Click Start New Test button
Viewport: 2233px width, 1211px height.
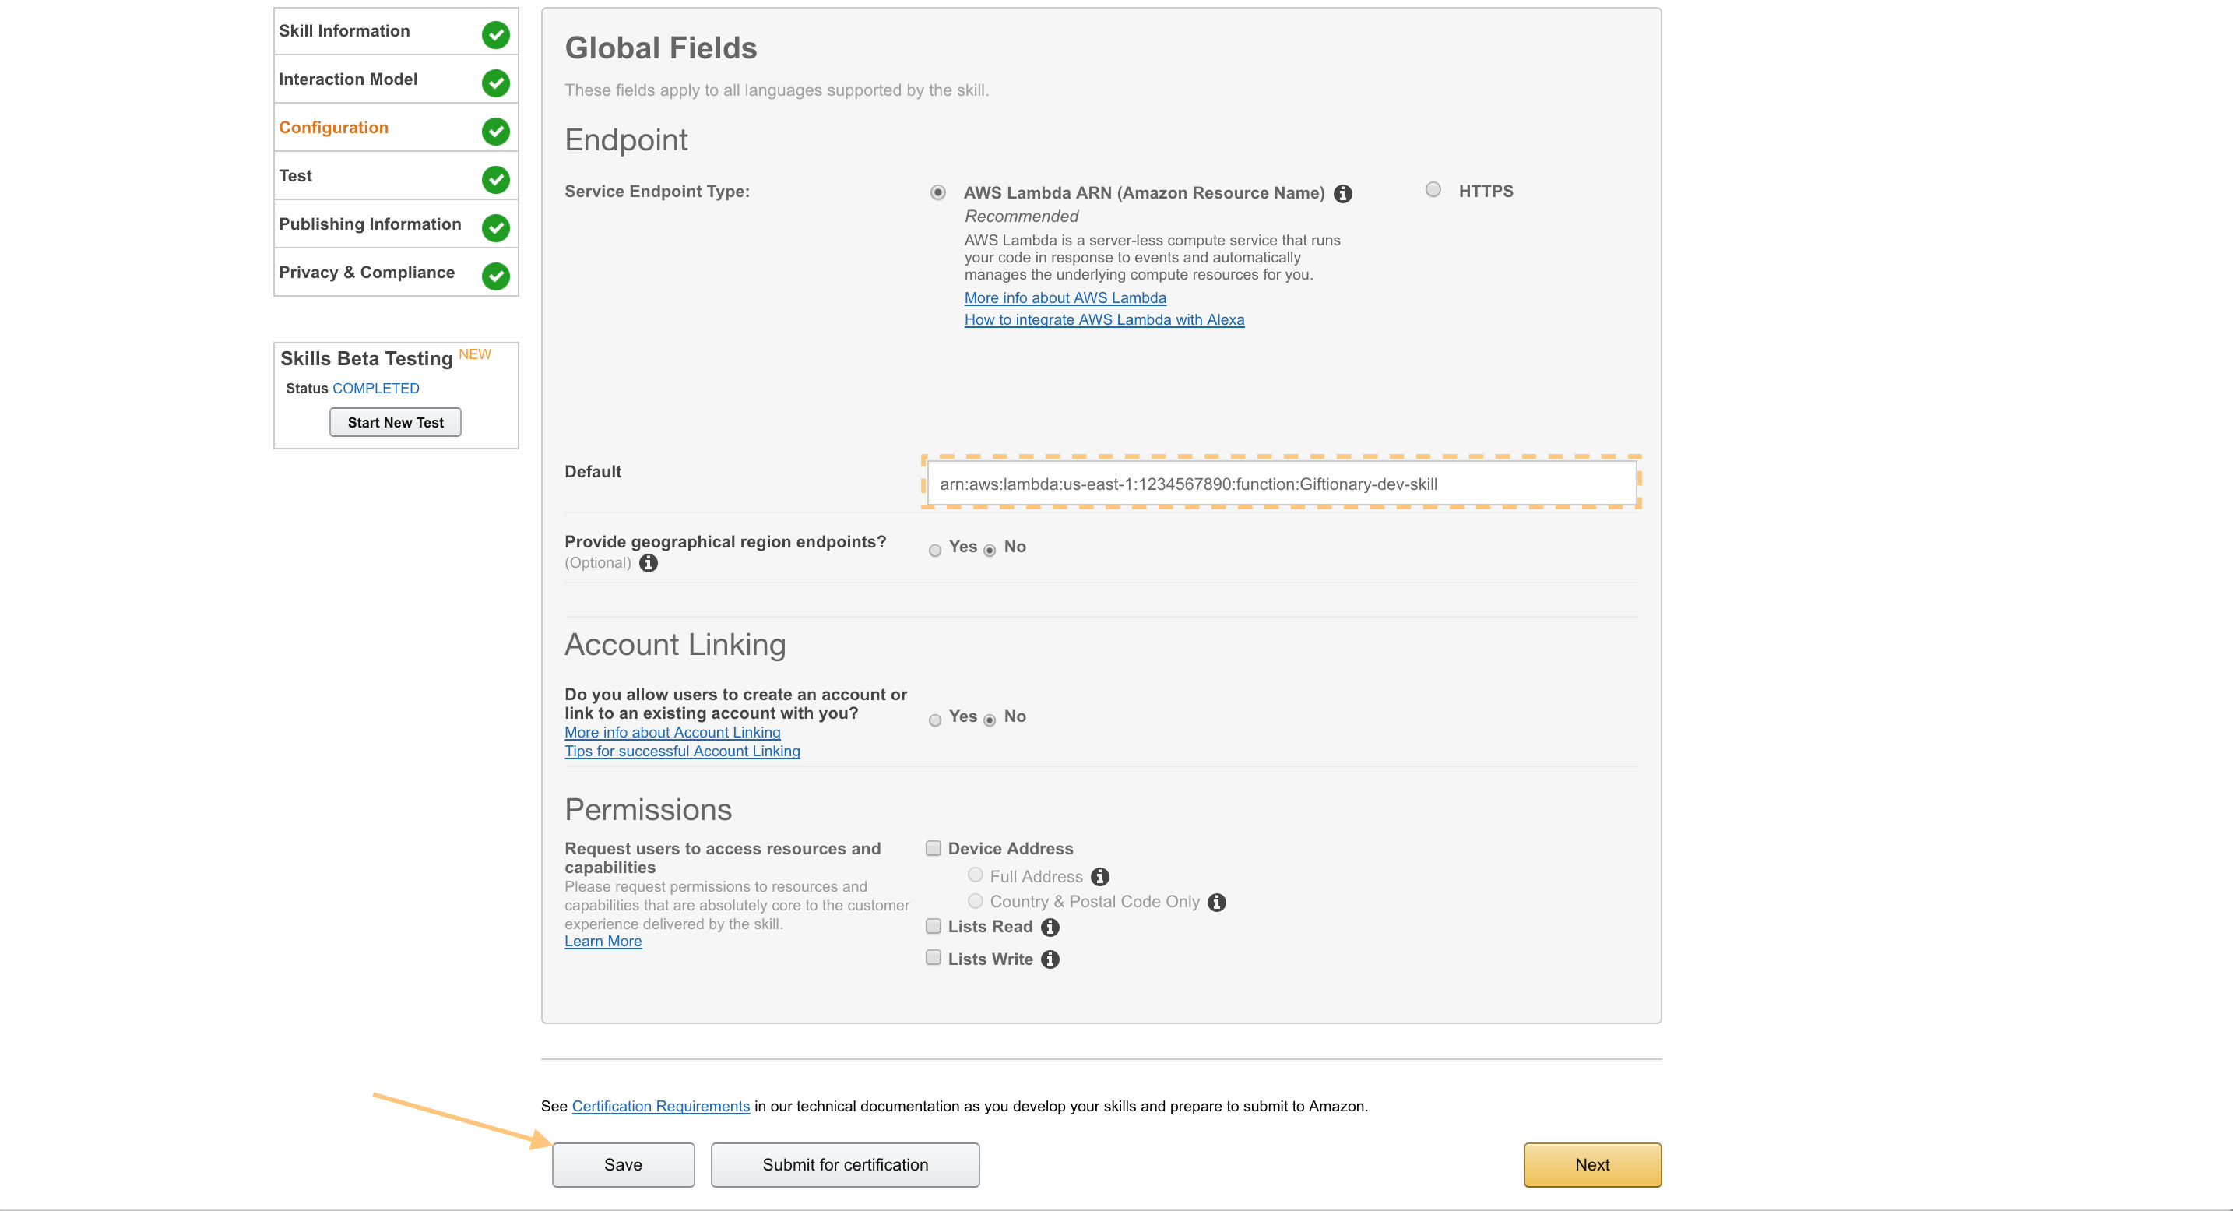[396, 422]
